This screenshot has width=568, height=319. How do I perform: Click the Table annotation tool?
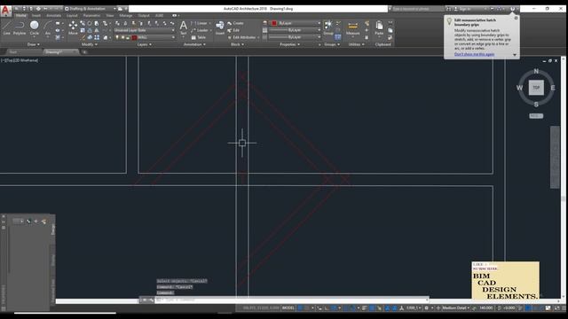pos(199,37)
